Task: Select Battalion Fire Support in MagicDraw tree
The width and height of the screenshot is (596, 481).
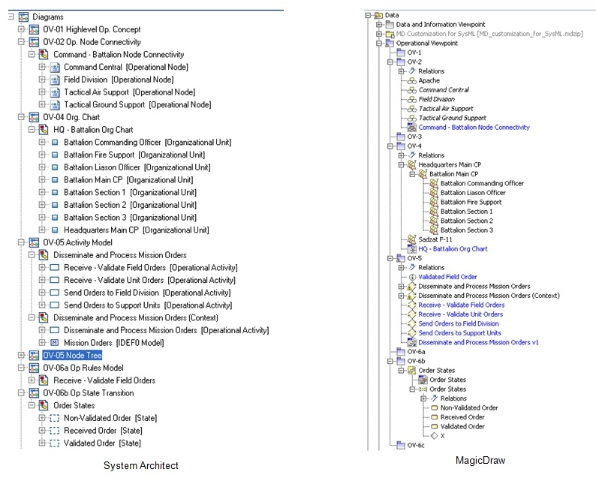Action: coord(471,202)
